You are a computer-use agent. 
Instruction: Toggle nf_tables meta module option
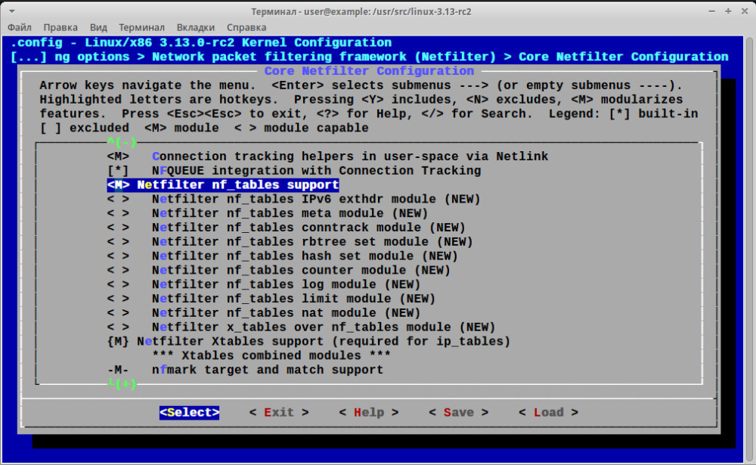click(118, 214)
